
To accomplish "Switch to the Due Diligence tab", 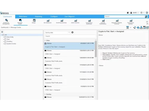I will 69,17.
